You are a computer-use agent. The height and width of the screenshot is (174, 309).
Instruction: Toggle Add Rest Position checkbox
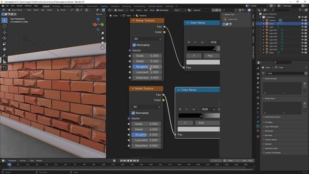pyautogui.click(x=264, y=117)
